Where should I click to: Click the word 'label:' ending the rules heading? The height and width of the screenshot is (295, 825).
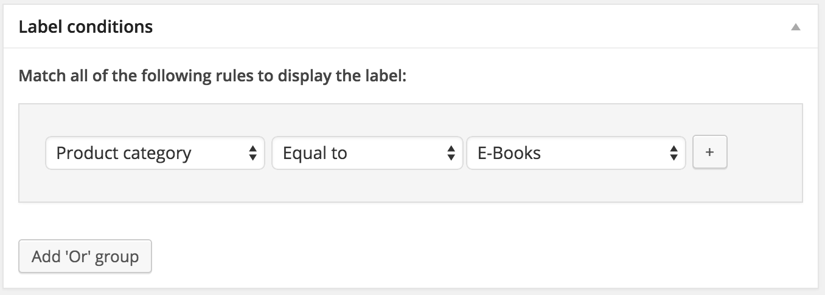point(385,77)
